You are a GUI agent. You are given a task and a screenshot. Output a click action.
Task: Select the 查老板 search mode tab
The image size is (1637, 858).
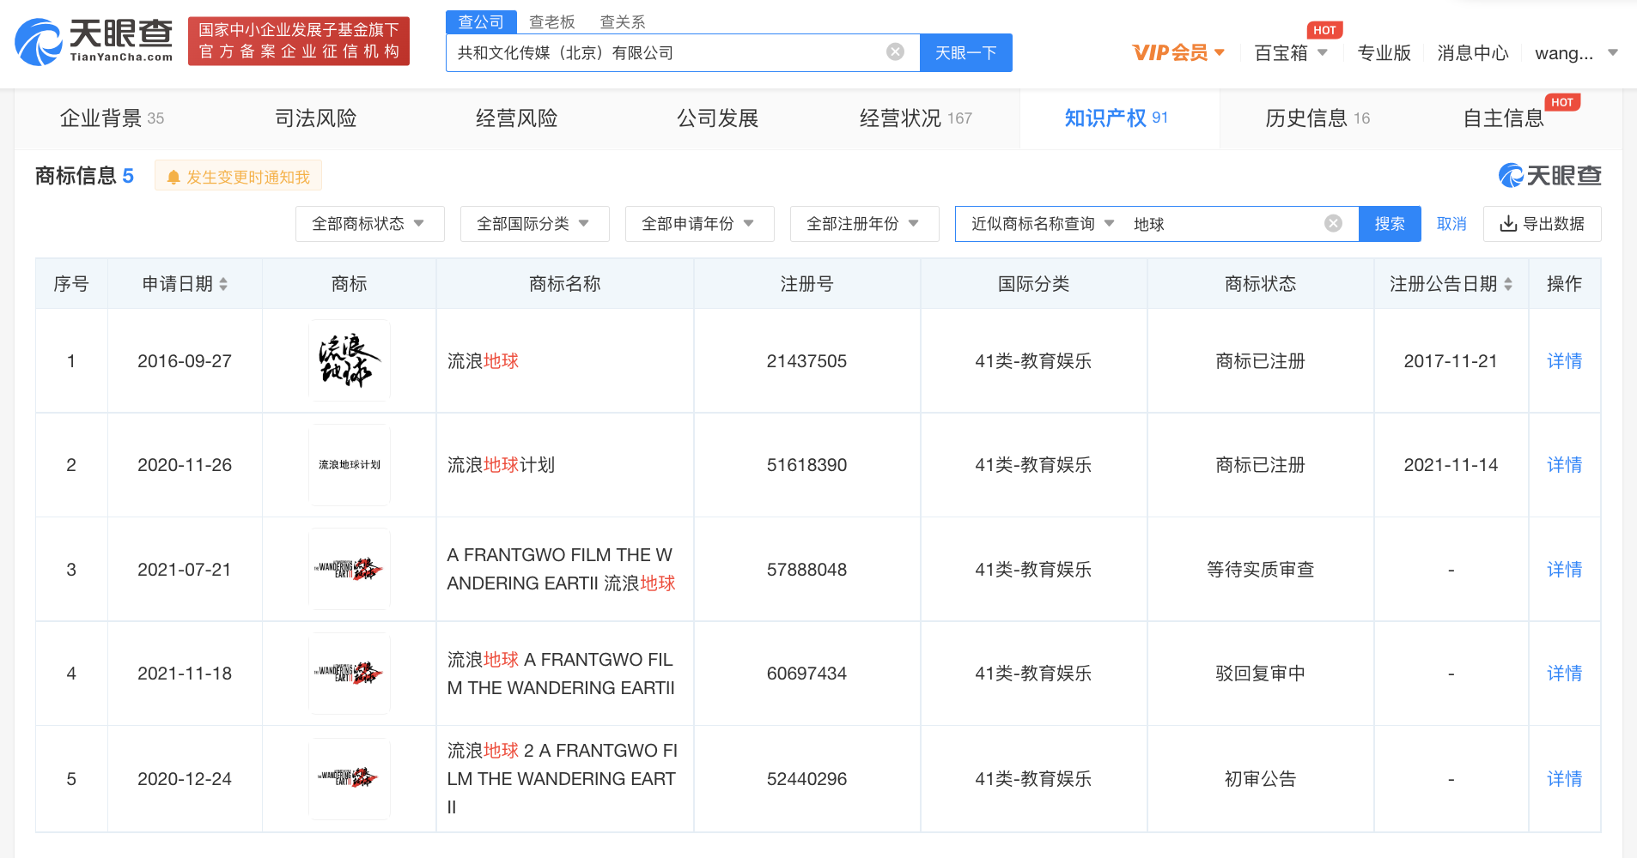[552, 22]
